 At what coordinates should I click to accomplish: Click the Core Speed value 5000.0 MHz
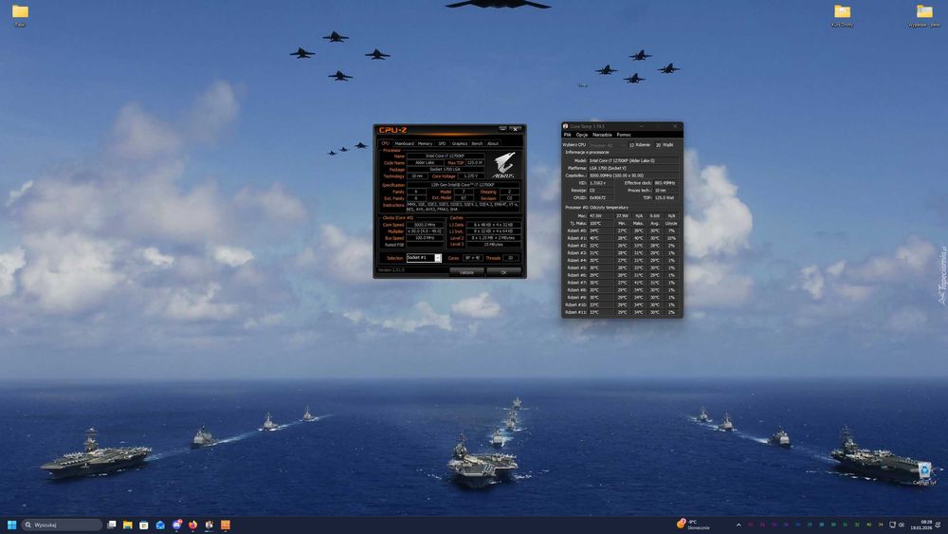pos(424,225)
